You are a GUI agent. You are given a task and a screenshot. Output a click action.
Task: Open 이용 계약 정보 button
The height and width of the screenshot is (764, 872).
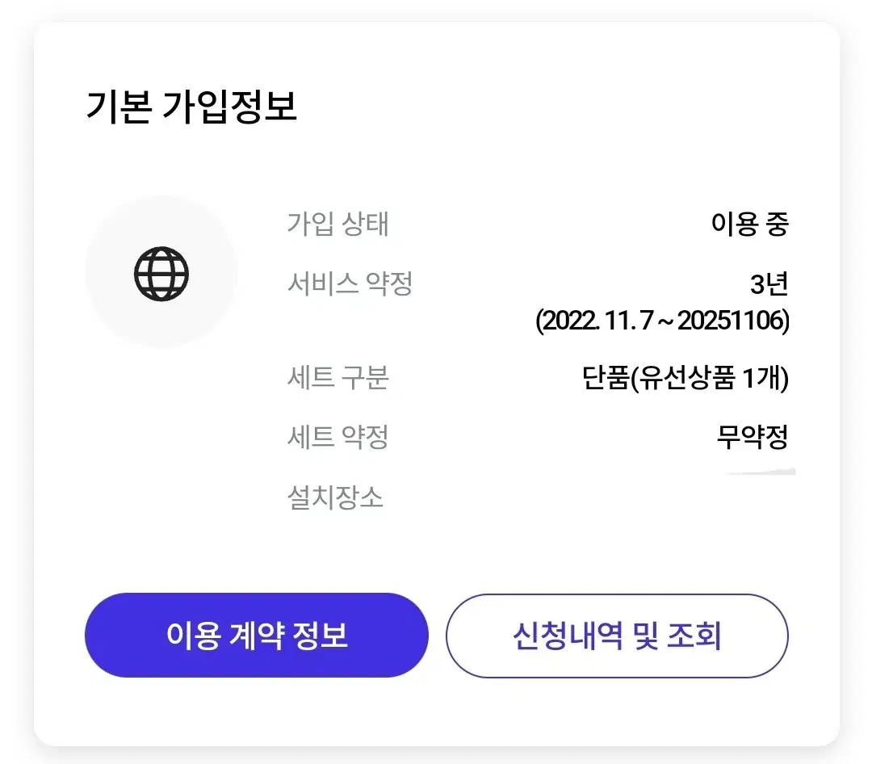257,635
